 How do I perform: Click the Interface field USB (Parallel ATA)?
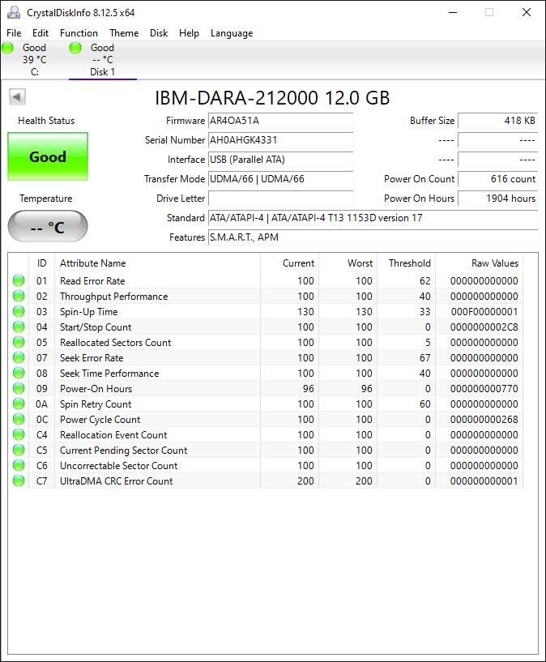[x=280, y=160]
